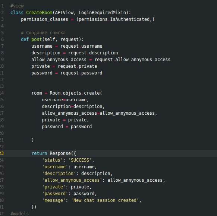Click 'request.allow_annymous_access' on line 9

click(132, 60)
